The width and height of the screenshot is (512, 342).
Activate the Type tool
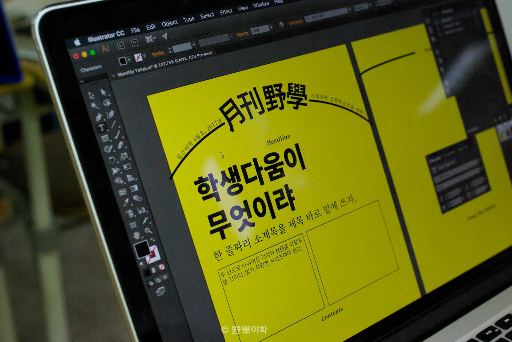pyautogui.click(x=102, y=128)
